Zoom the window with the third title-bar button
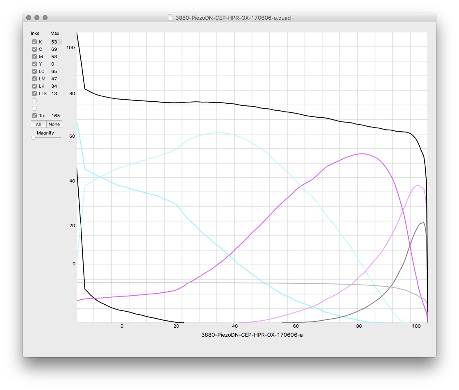Viewport: 459px width, 390px height. click(45, 18)
